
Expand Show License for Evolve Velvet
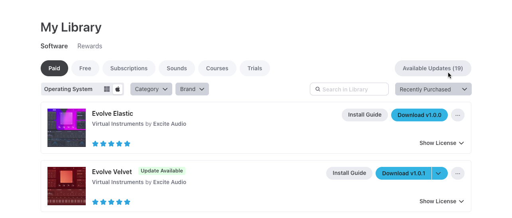(441, 201)
